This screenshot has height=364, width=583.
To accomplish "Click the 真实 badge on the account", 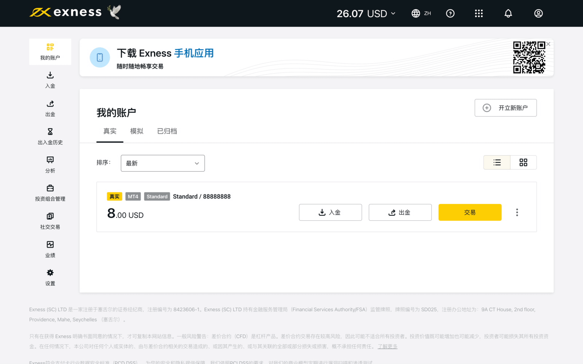I will (114, 197).
